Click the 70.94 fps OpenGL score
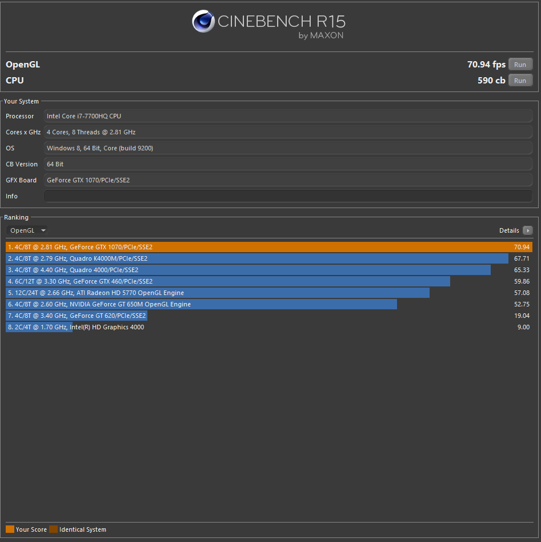The width and height of the screenshot is (541, 542). click(x=486, y=65)
